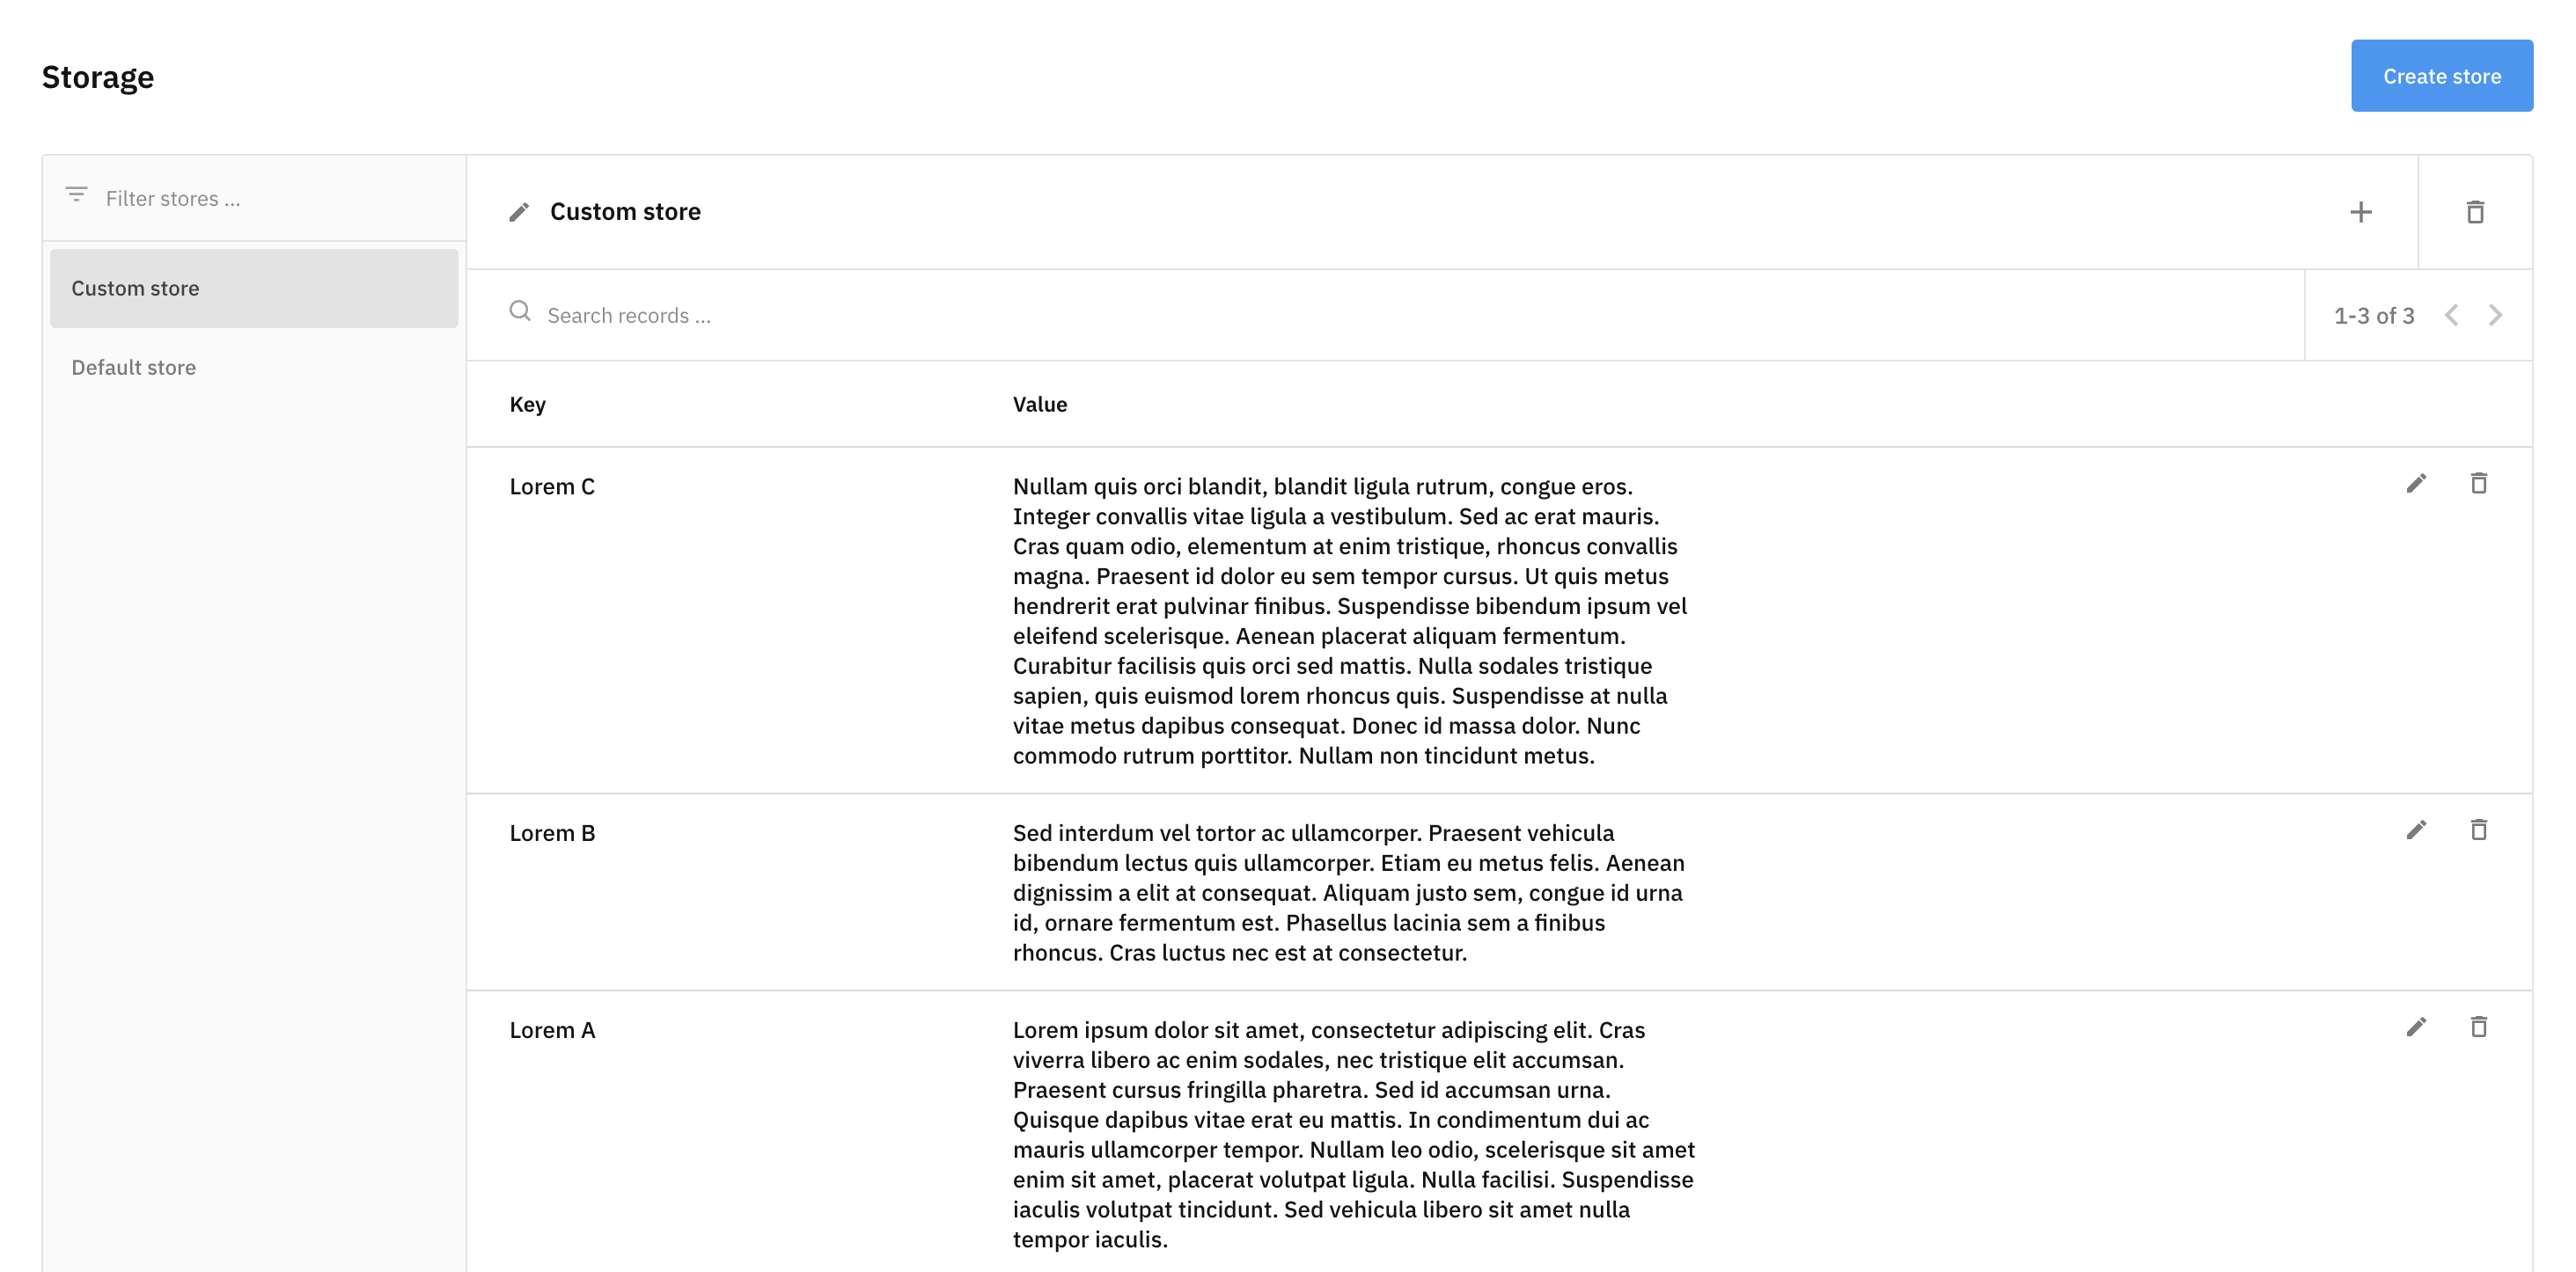This screenshot has width=2576, height=1272.
Task: Click the Key column header
Action: point(527,405)
